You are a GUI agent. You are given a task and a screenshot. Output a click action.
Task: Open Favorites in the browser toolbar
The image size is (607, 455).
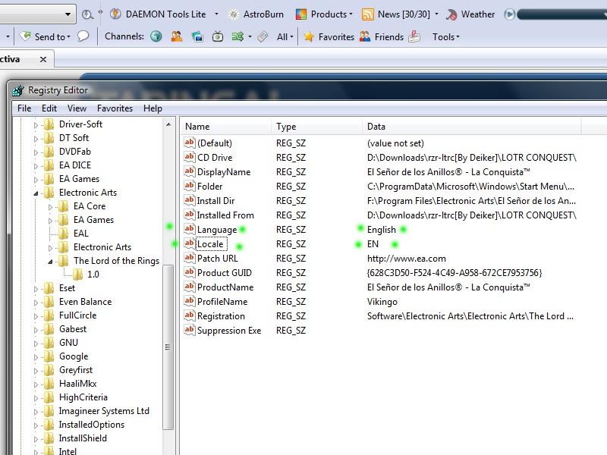pos(329,36)
